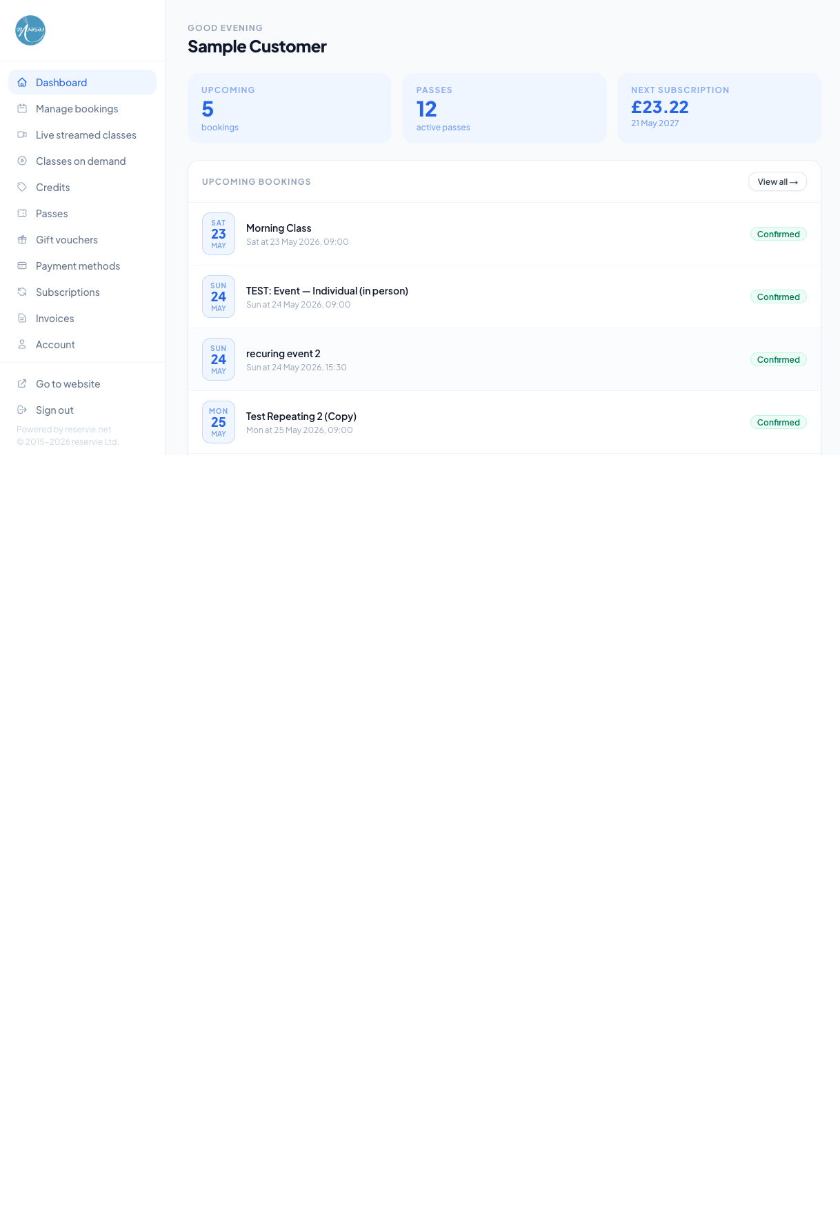Click the Upcoming Bookings section header

click(257, 182)
